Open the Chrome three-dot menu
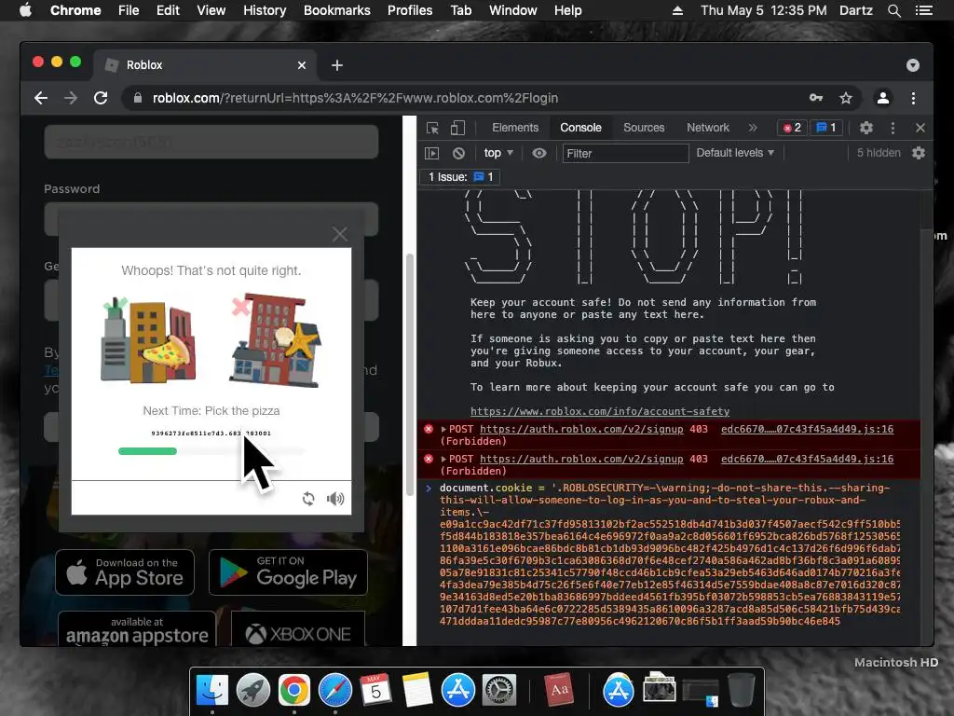This screenshot has height=716, width=954. tap(913, 98)
